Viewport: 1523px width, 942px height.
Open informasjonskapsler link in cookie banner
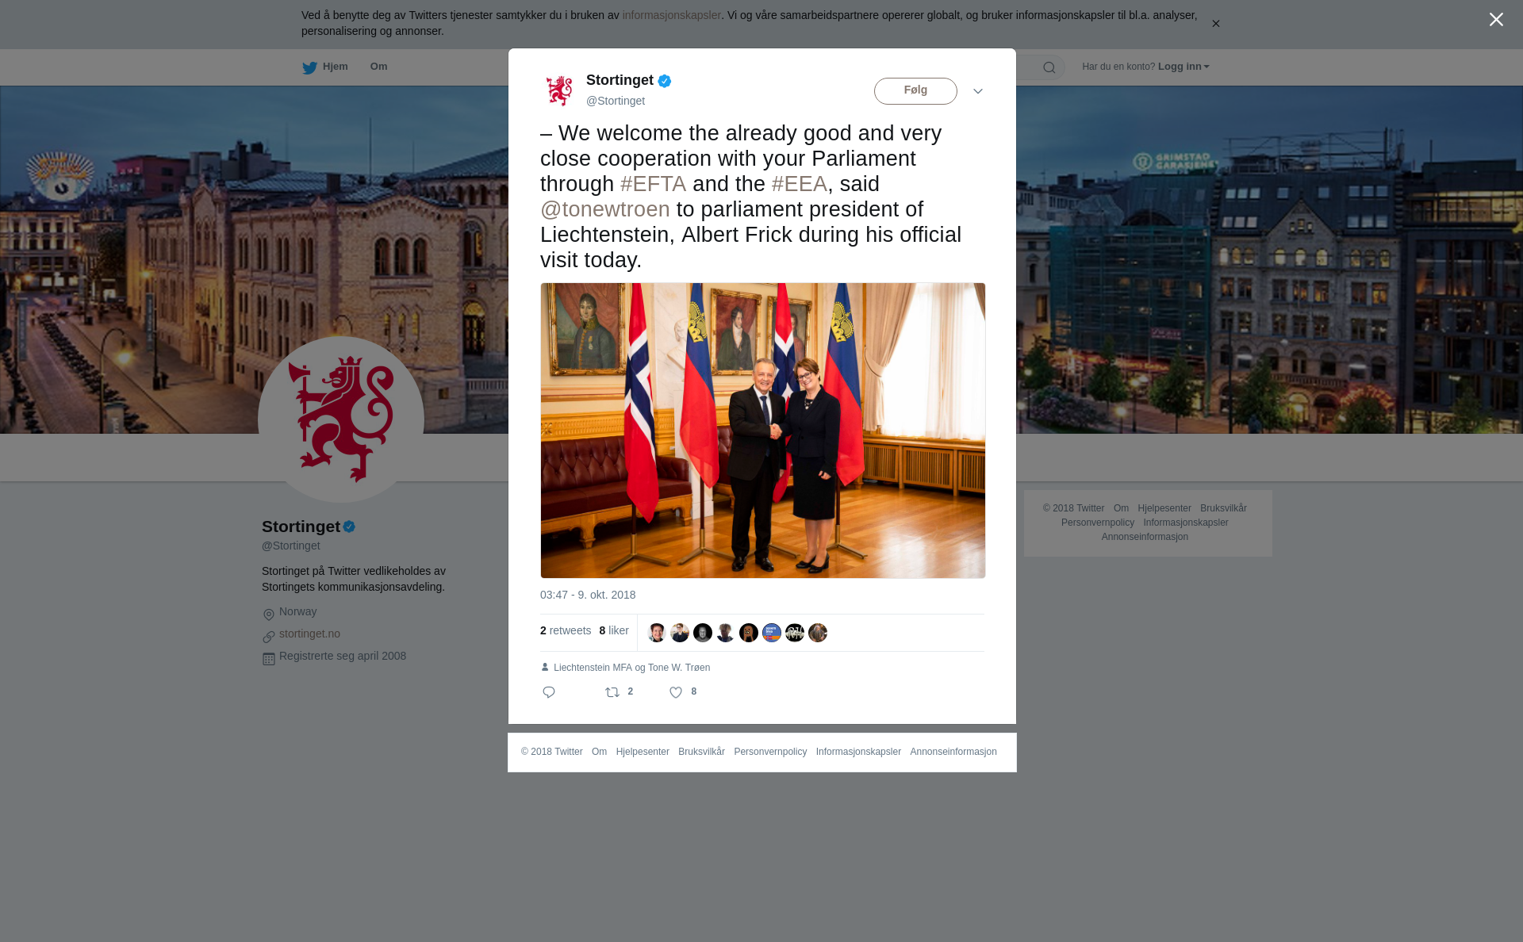coord(671,15)
